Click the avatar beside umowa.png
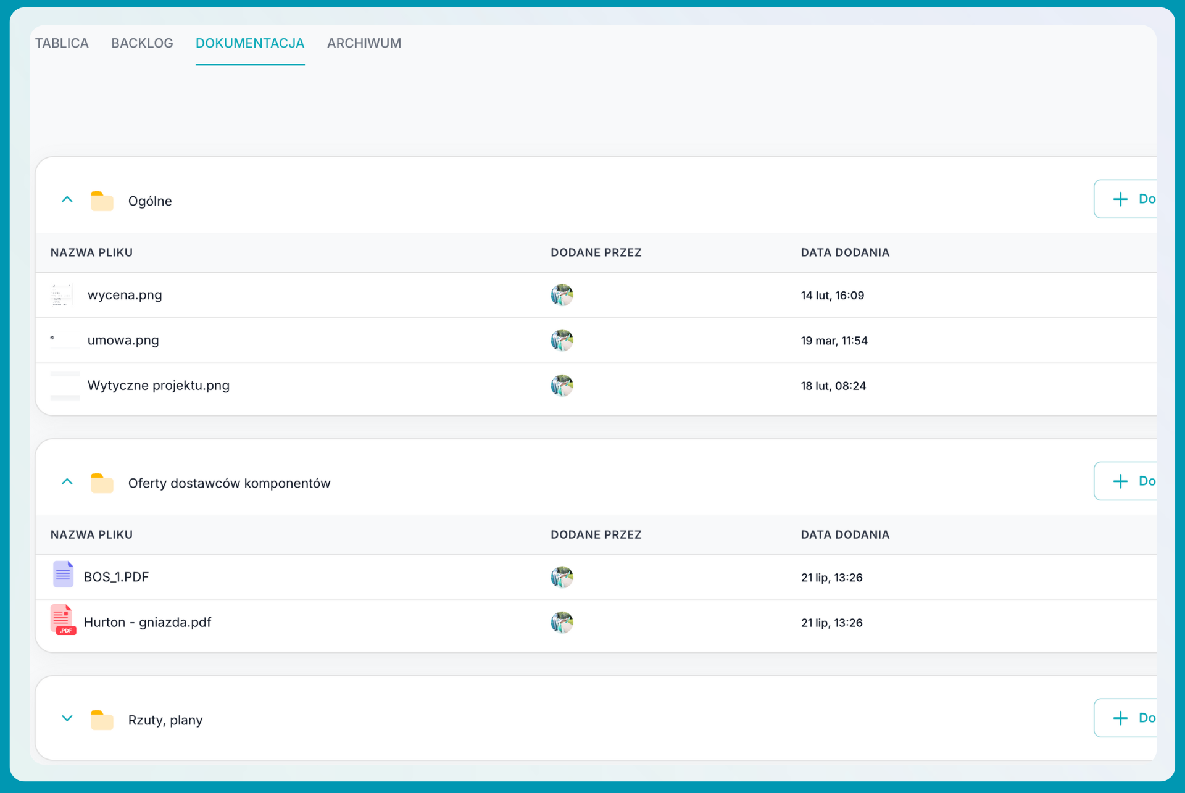This screenshot has width=1185, height=793. tap(562, 340)
